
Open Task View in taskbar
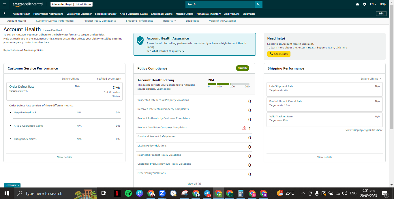pyautogui.click(x=104, y=193)
